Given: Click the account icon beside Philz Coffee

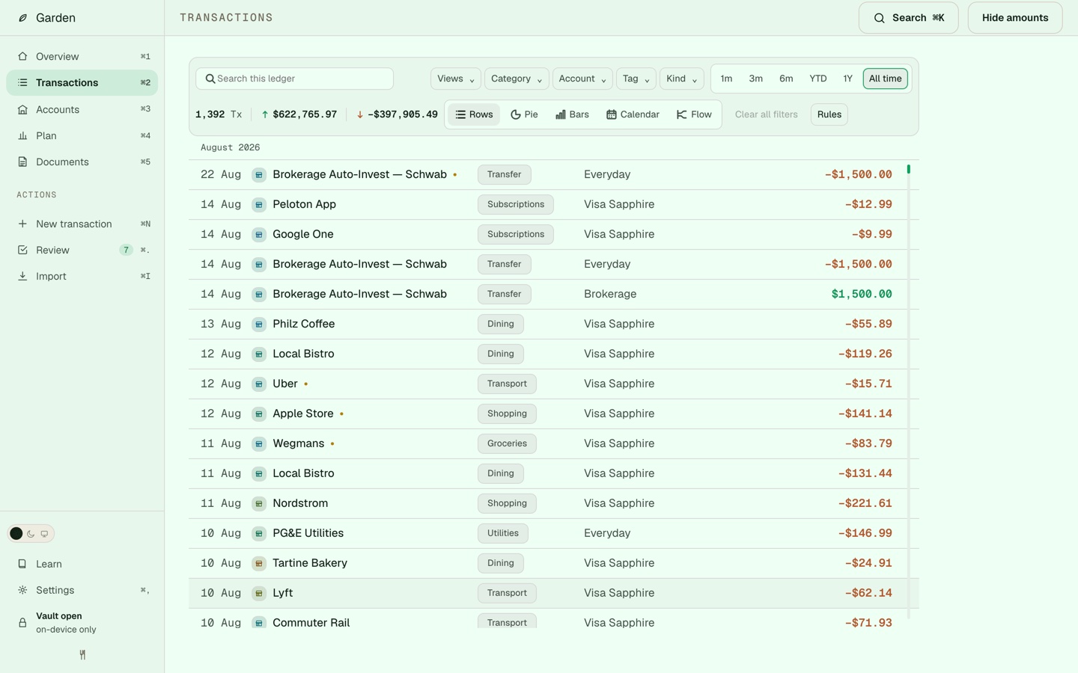Looking at the screenshot, I should (259, 324).
